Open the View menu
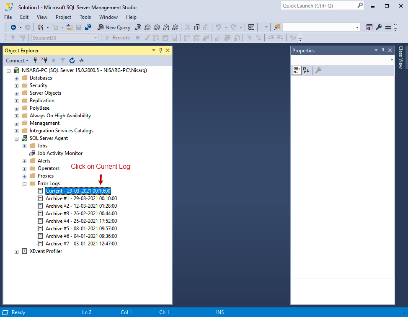The width and height of the screenshot is (408, 317). (x=42, y=17)
